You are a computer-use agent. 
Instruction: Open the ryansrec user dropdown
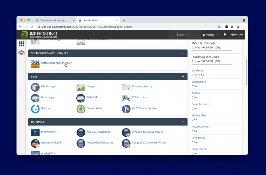point(210,35)
